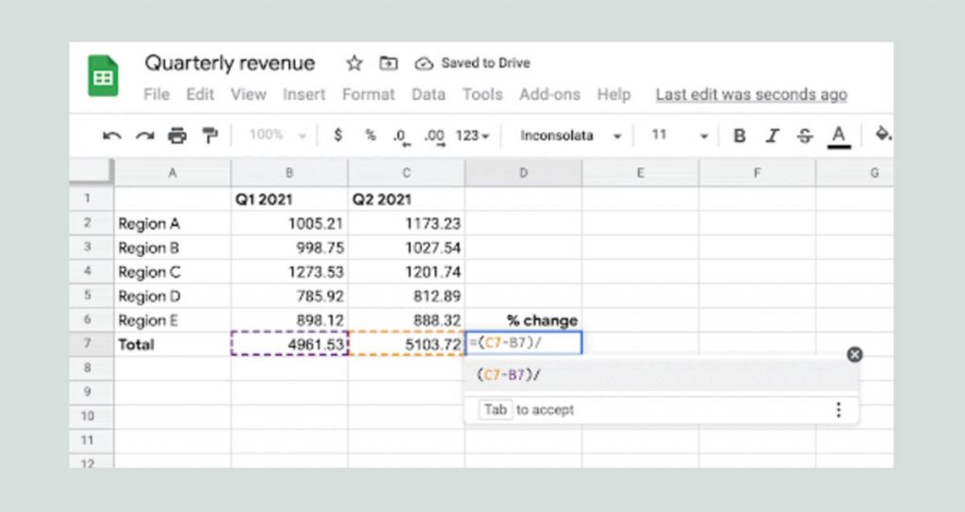Open the Data menu
965x512 pixels.
point(429,95)
